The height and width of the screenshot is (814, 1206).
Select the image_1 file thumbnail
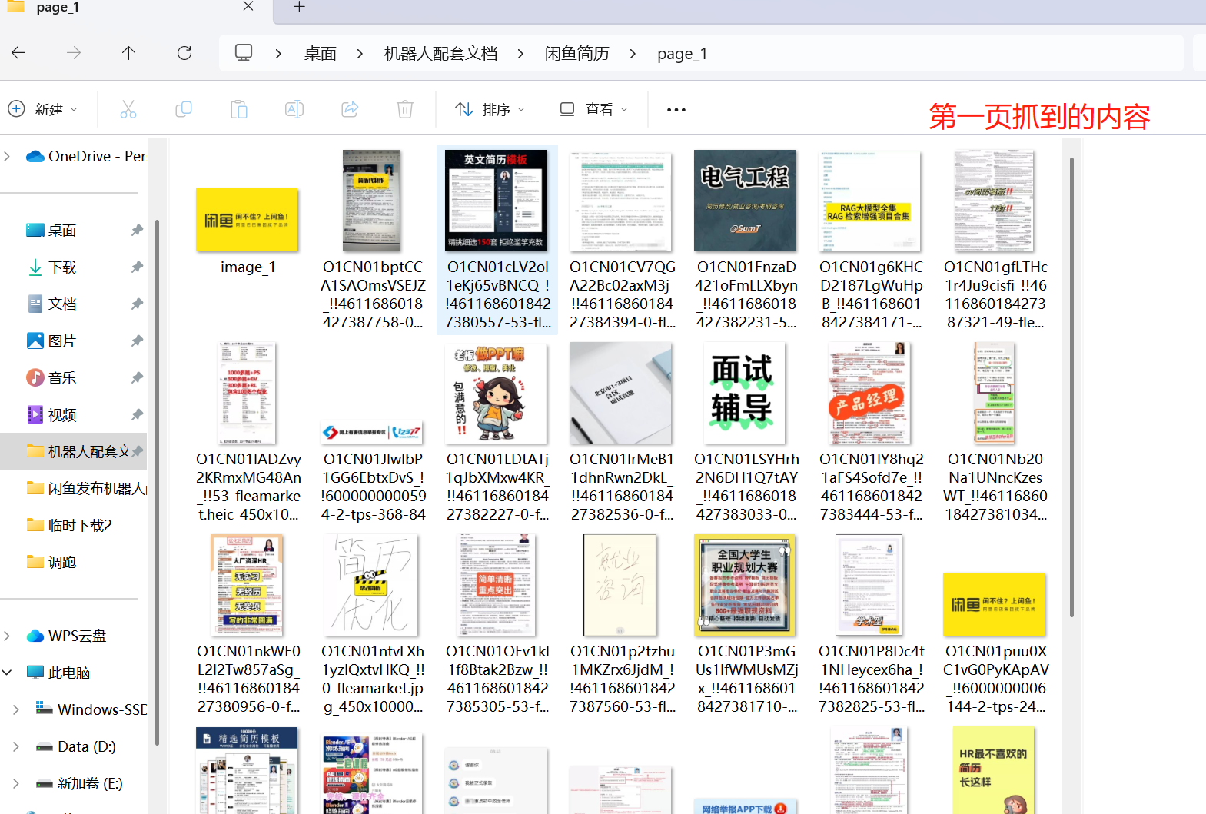coord(247,221)
